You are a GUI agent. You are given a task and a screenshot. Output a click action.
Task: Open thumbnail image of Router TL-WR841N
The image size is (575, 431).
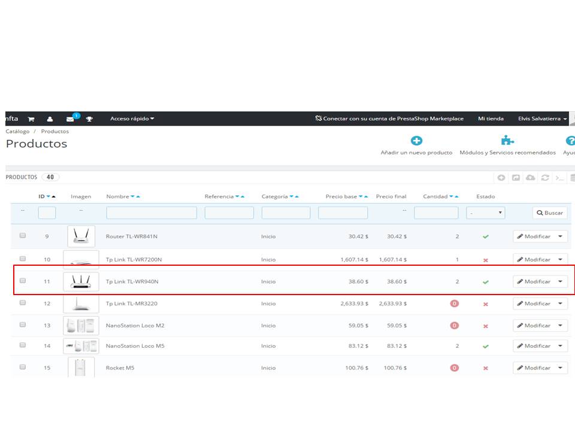pos(81,236)
